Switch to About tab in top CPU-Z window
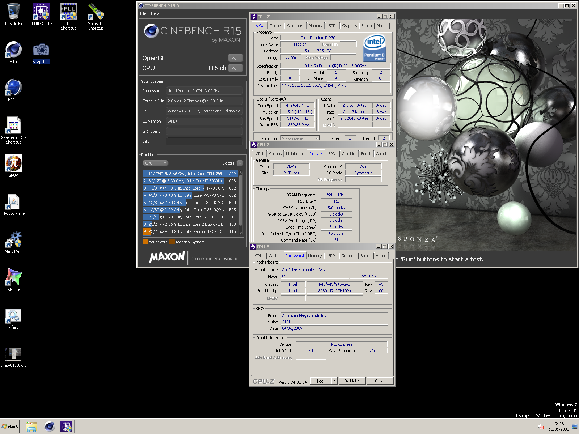The height and width of the screenshot is (434, 579). coord(382,26)
